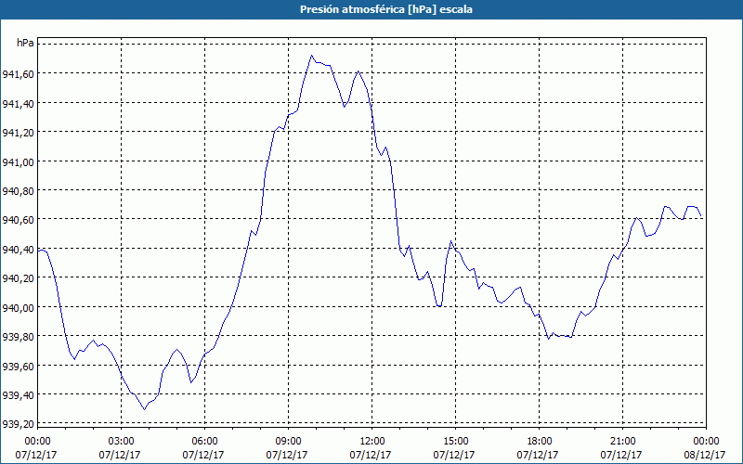Click the 941,40 y-axis value
The height and width of the screenshot is (464, 743).
pyautogui.click(x=18, y=103)
